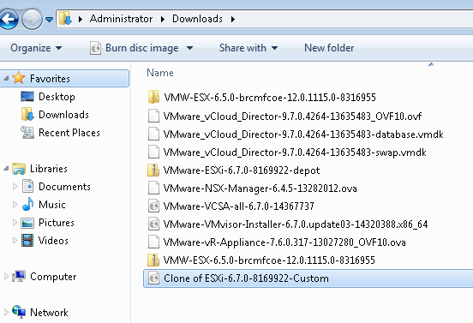Click Burn disc image button
The height and width of the screenshot is (323, 473).
(134, 48)
